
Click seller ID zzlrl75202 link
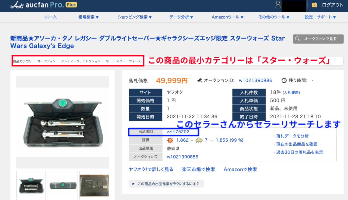pyautogui.click(x=178, y=132)
